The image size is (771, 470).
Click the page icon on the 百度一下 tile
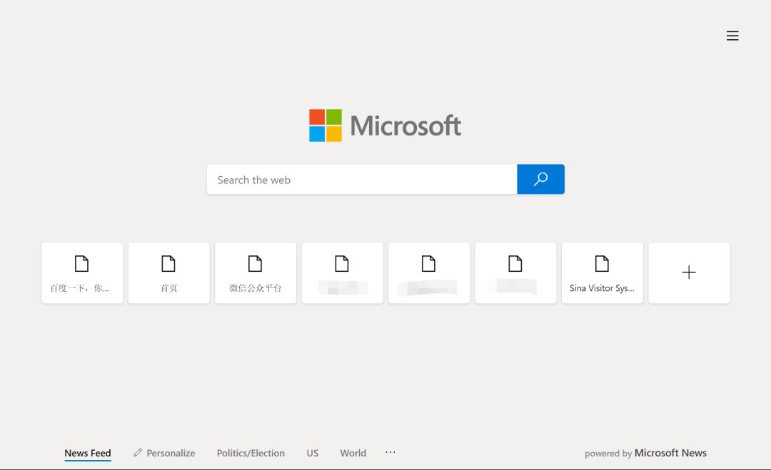pyautogui.click(x=82, y=264)
